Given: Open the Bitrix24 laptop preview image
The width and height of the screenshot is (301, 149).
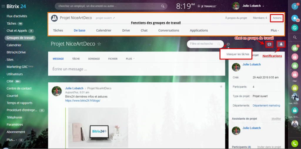Looking at the screenshot, I should (x=98, y=128).
